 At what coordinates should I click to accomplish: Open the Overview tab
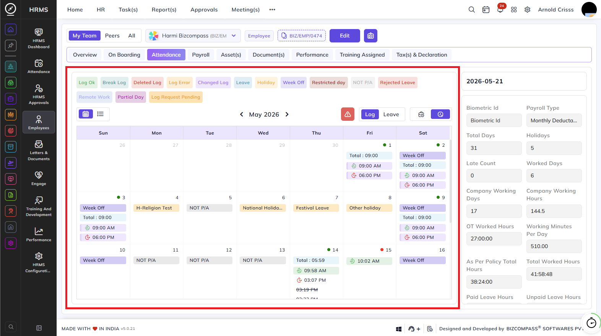[x=85, y=55]
